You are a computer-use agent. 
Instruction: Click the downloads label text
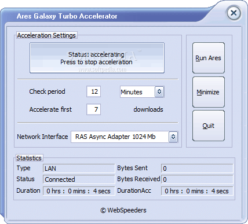pos(148,109)
